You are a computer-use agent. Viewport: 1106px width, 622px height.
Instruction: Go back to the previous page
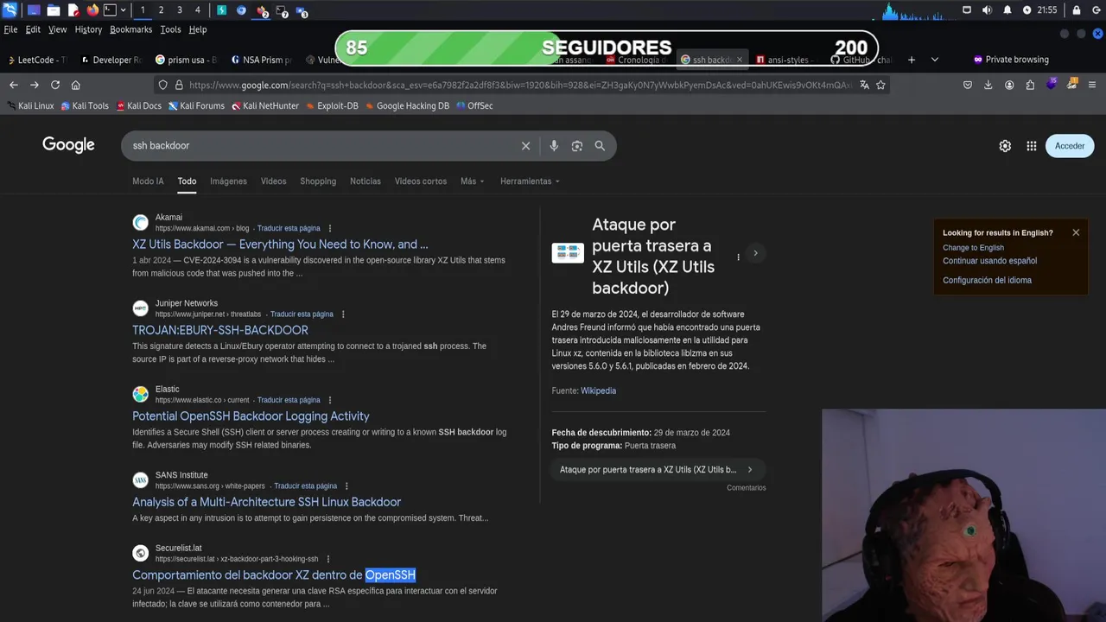[x=13, y=85]
